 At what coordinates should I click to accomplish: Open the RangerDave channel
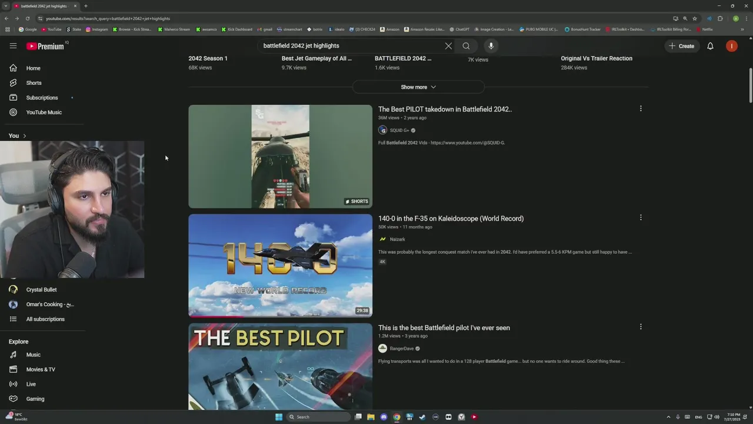402,349
